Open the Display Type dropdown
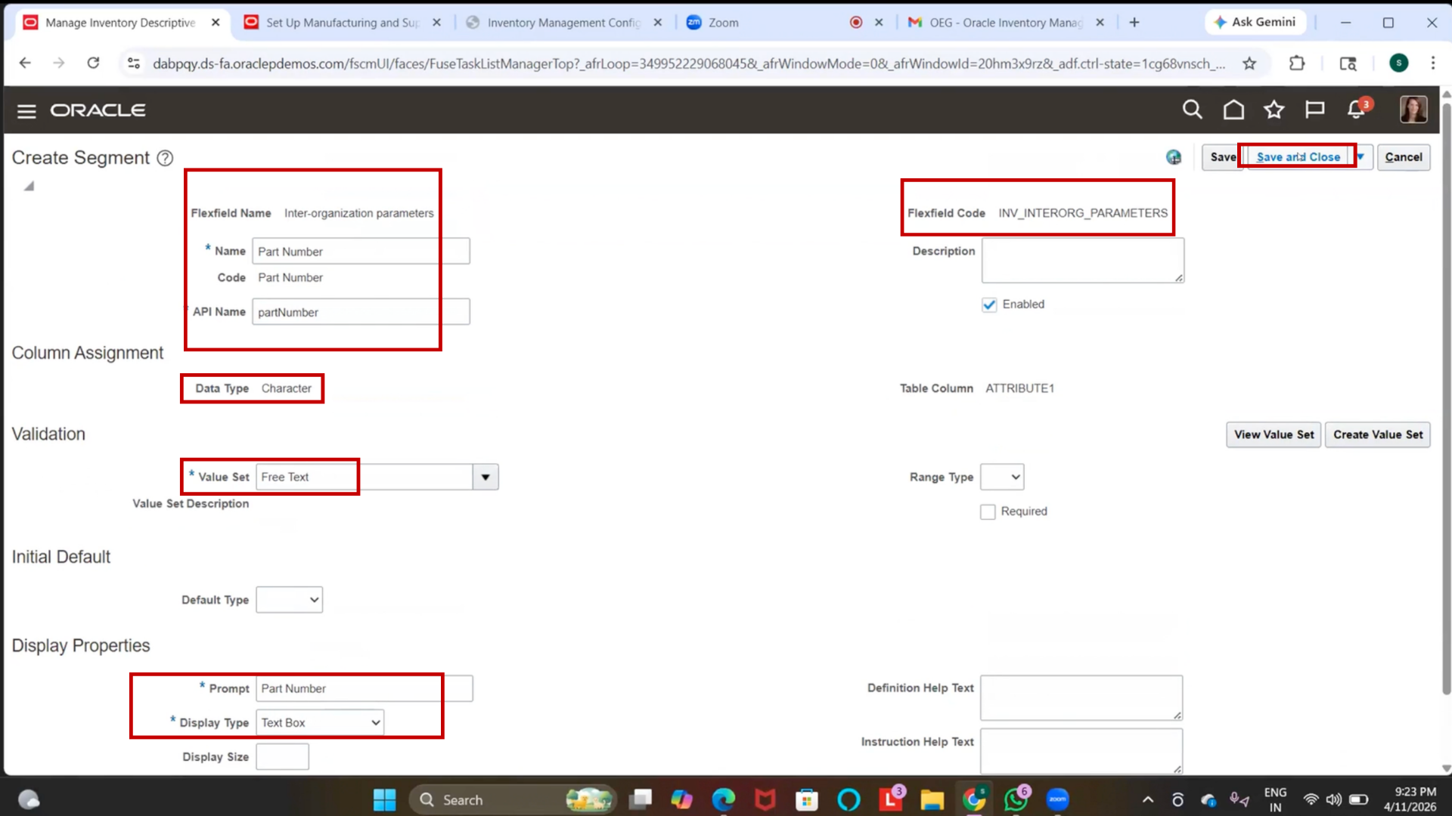This screenshot has width=1452, height=816. (319, 722)
